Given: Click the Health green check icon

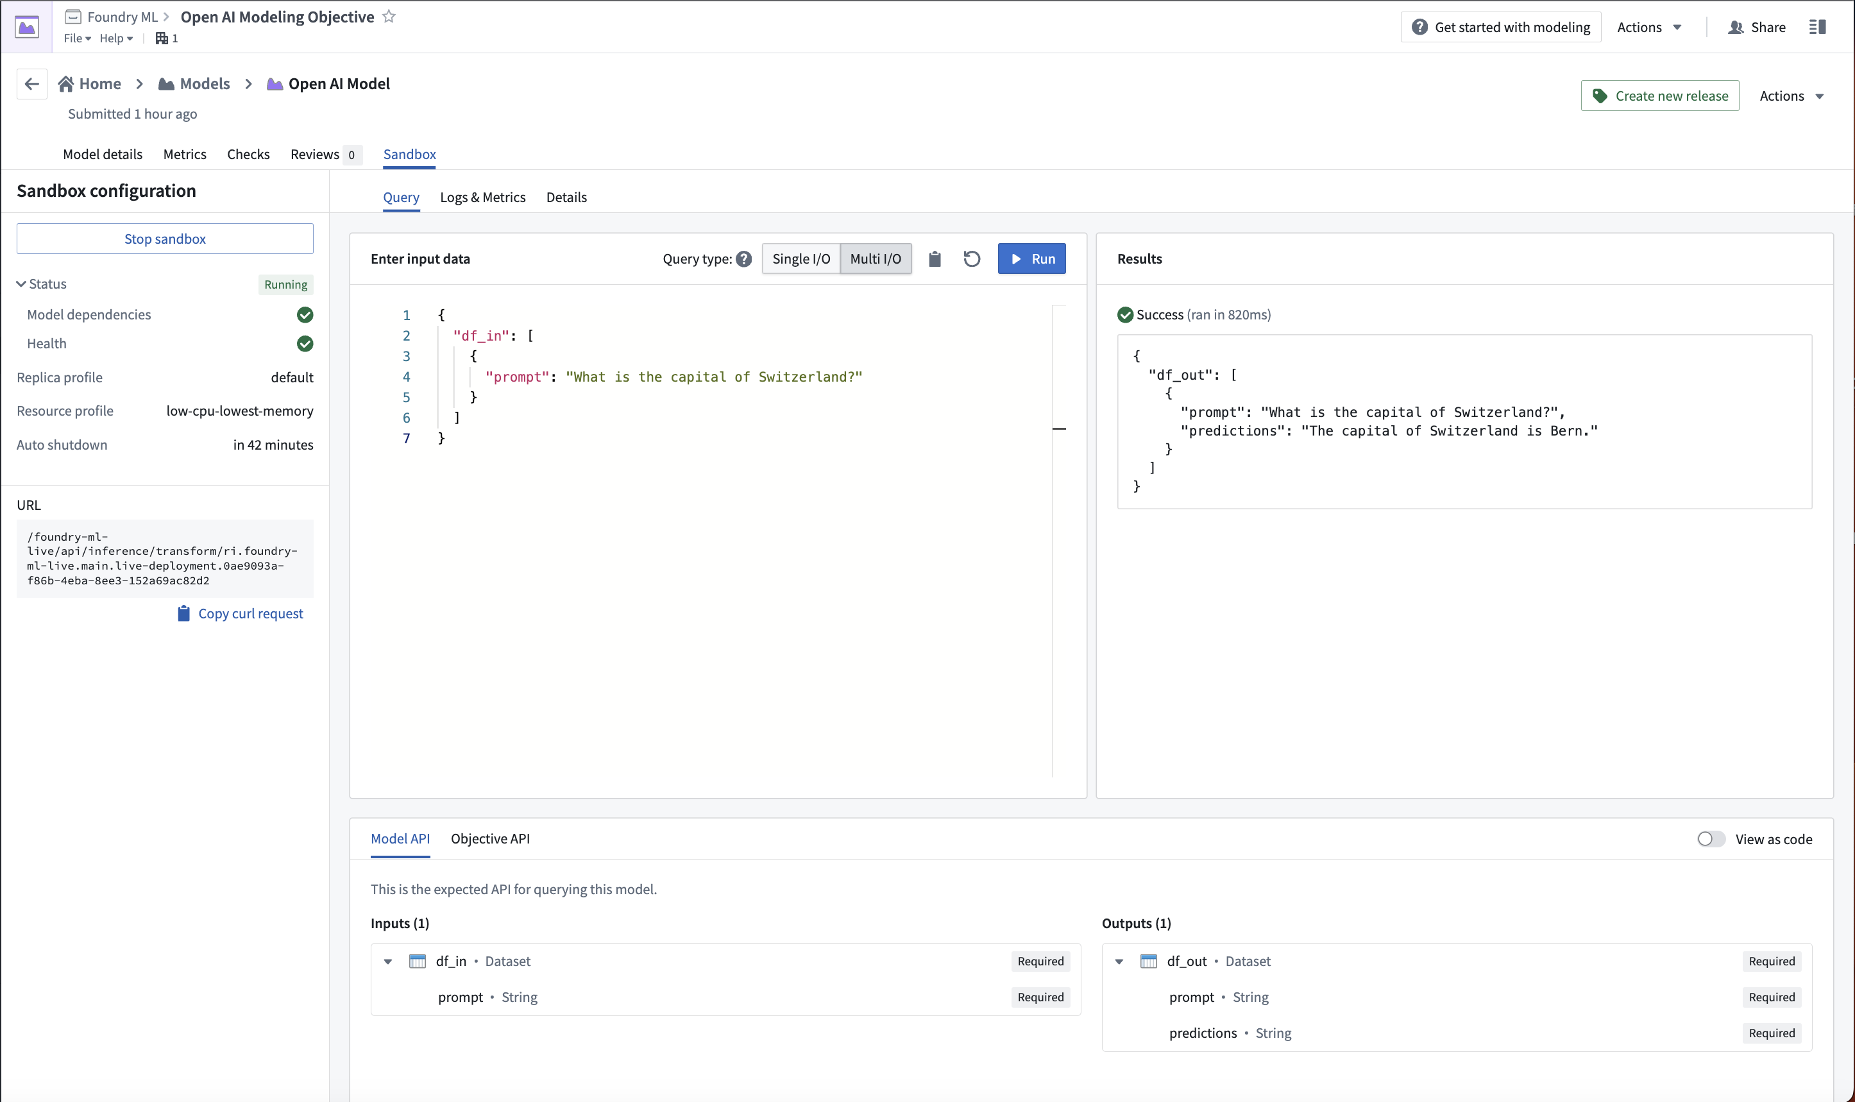Looking at the screenshot, I should pyautogui.click(x=305, y=344).
